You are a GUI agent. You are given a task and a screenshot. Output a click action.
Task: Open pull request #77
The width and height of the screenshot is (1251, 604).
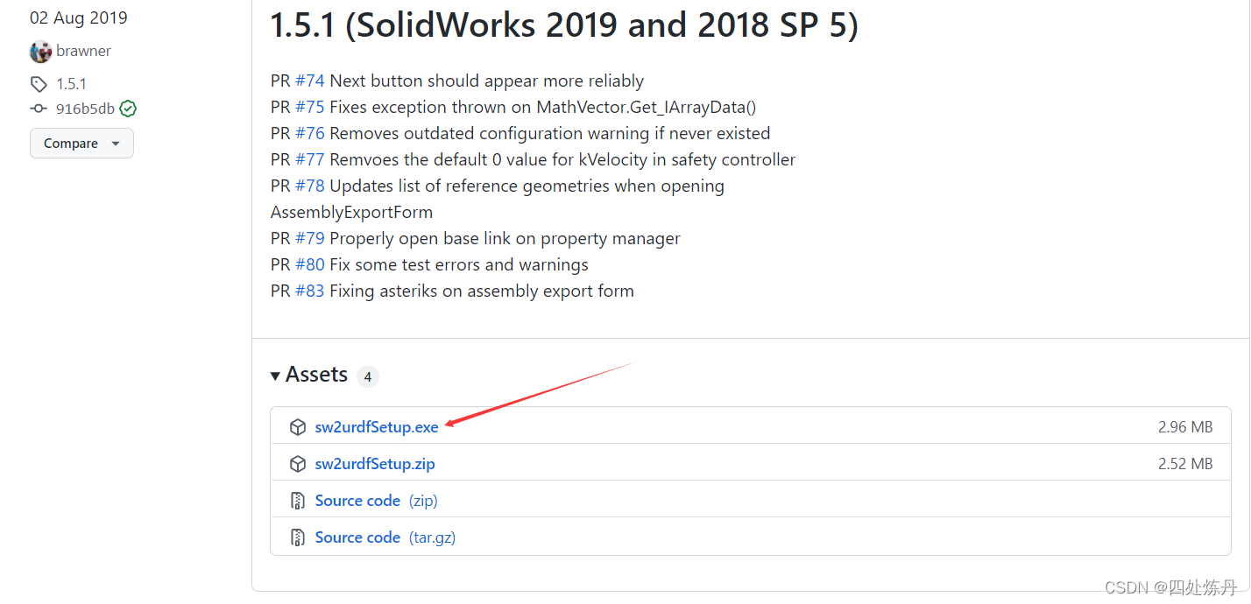310,159
